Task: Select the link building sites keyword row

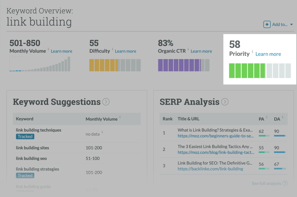Action: (32, 148)
